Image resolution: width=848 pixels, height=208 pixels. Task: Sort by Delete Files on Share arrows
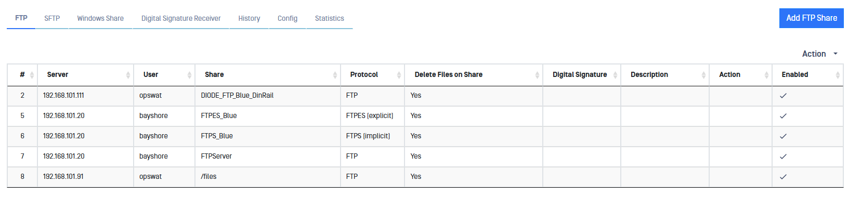click(x=537, y=75)
